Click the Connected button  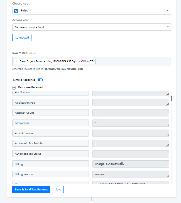tap(22, 37)
